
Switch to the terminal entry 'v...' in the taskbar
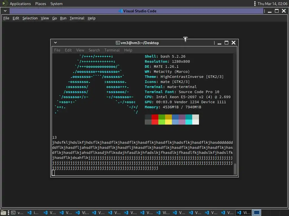[x=17, y=213]
